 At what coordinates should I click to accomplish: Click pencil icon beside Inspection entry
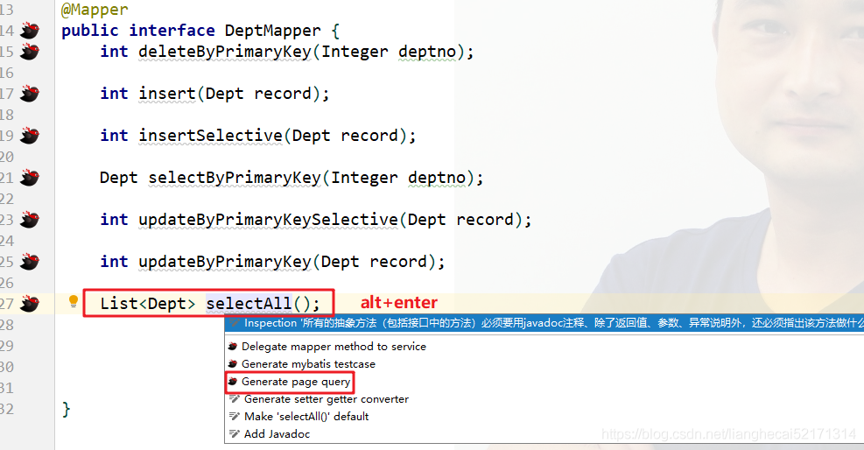coord(235,323)
